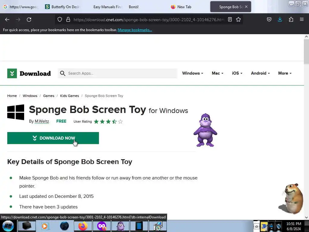Switch to the Butterfly On Desktop tab
This screenshot has height=232, width=309.
click(x=62, y=7)
